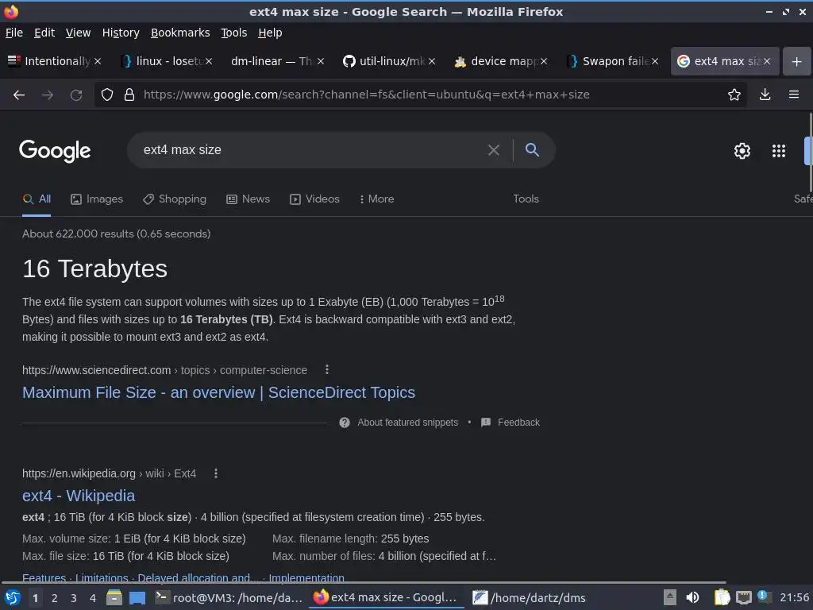813x610 pixels.
Task: Open options for ScienceDirect result
Action: click(x=326, y=369)
